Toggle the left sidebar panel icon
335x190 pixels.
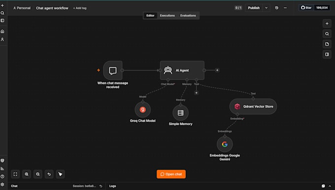[x=2, y=21]
